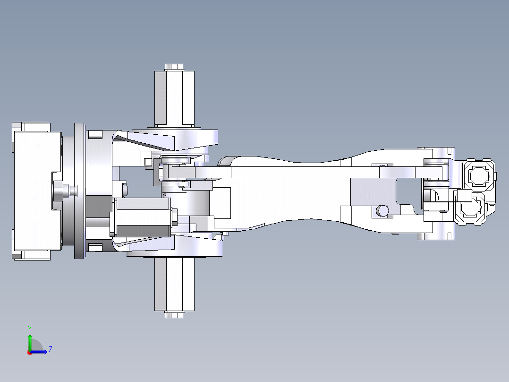Image resolution: width=509 pixels, height=382 pixels.
Task: Select the hex bolt head below the lower roller
Action: pos(174,314)
